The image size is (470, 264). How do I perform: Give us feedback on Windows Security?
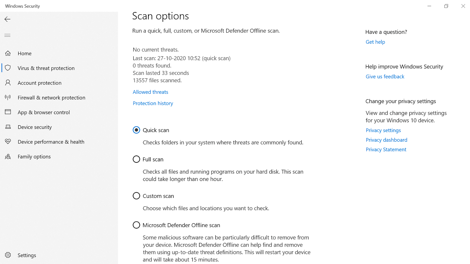tap(385, 76)
